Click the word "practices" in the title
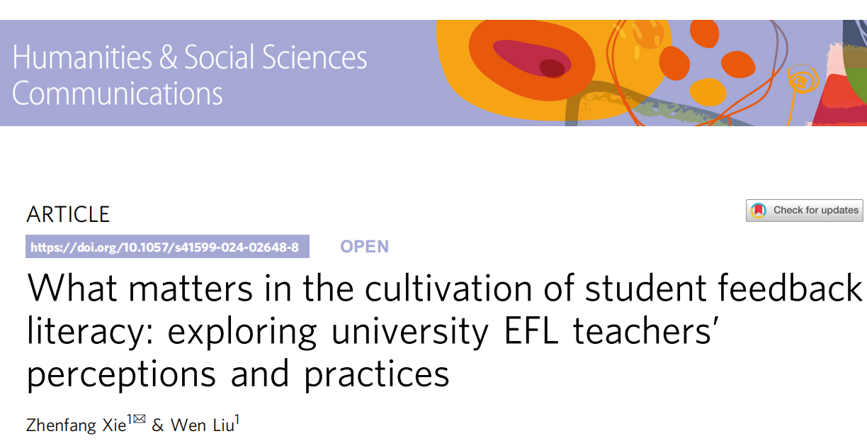867x441 pixels. (x=377, y=374)
